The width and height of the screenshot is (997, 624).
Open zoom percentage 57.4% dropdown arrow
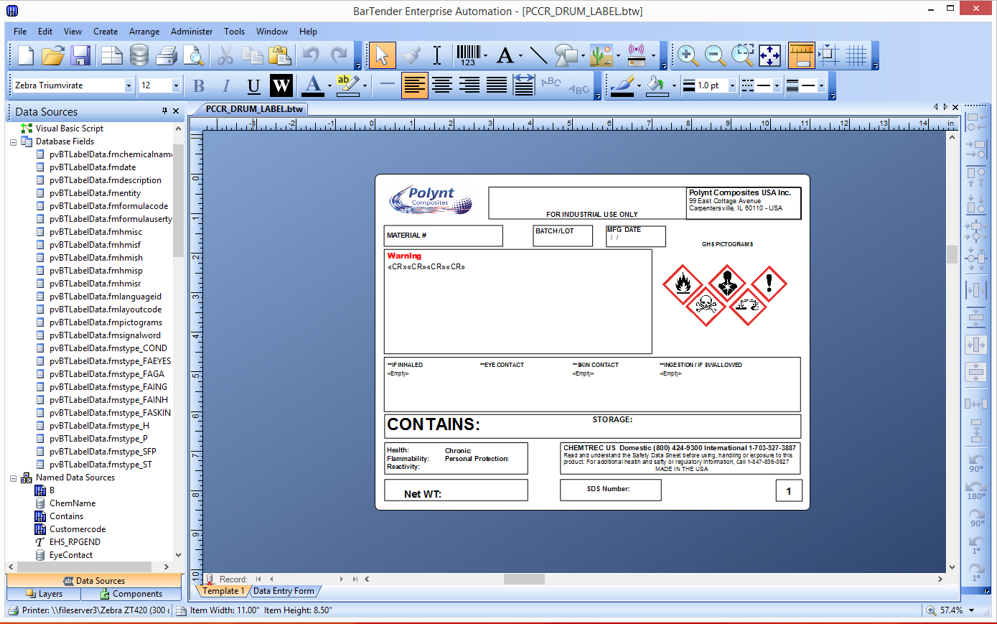coord(971,610)
